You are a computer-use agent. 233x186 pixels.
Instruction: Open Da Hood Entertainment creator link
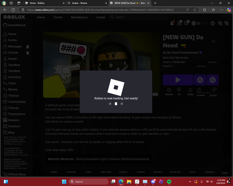point(183,53)
